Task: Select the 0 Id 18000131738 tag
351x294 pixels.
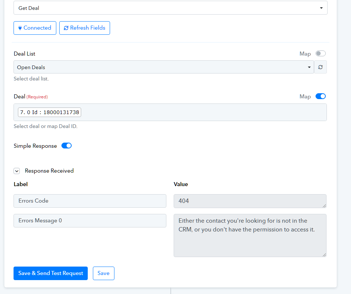Action: pos(49,112)
